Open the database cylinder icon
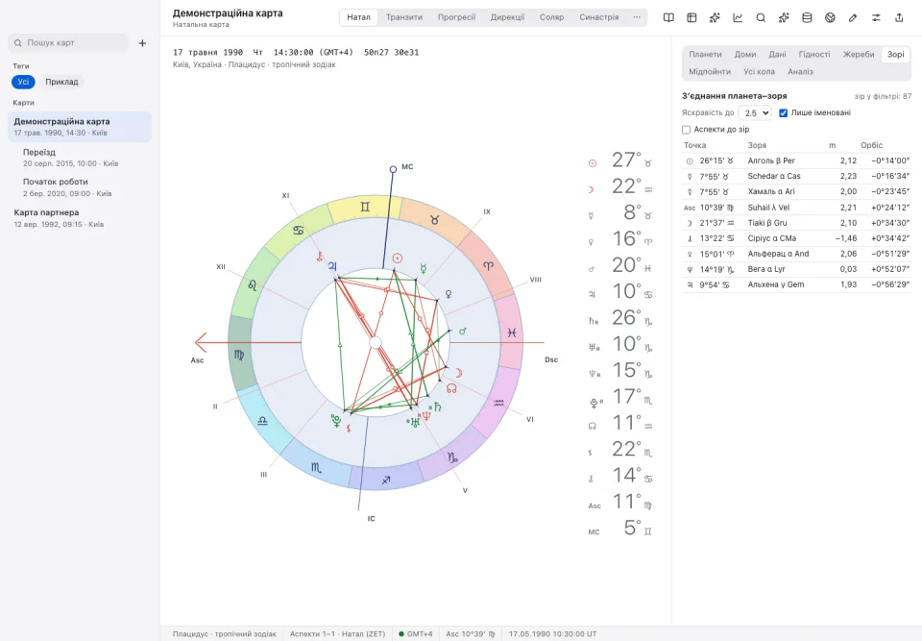This screenshot has height=641, width=922. click(807, 17)
